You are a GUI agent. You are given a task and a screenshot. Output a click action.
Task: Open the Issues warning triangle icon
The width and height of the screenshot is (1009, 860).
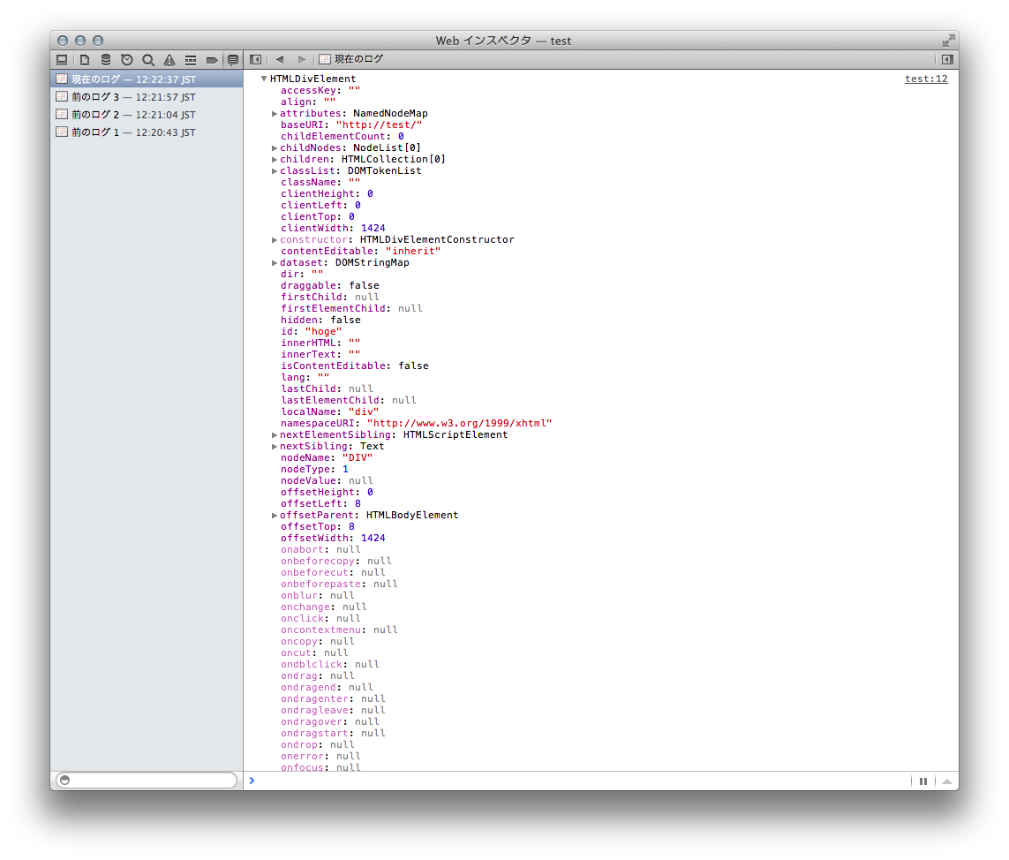[169, 60]
